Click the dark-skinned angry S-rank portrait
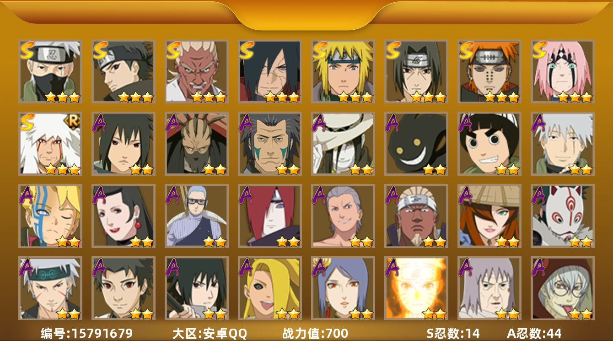 pyautogui.click(x=197, y=71)
